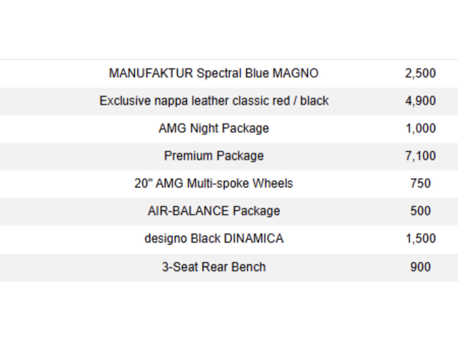Click the 1,500 price for designo DINAMICA
This screenshot has width=458, height=344.
pos(420,239)
